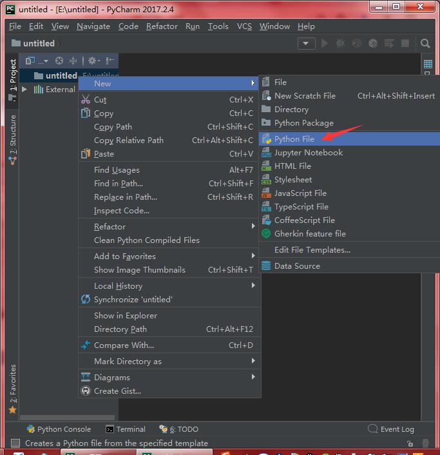
Task: Create a new Python Package
Action: click(350, 123)
